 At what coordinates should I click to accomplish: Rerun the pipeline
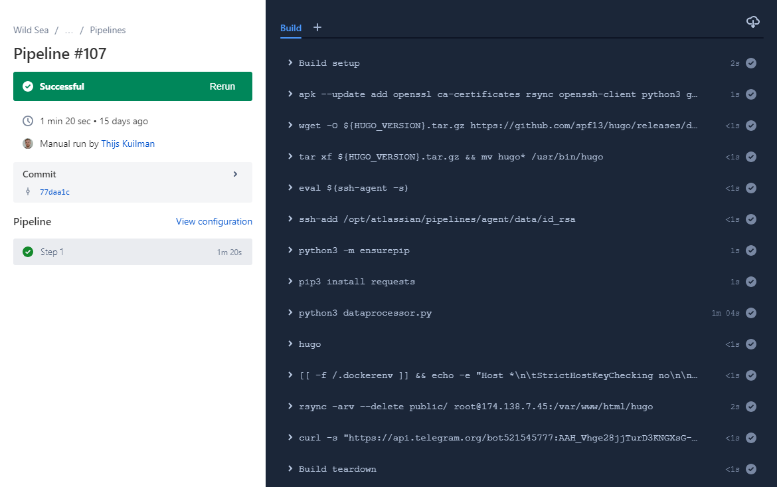[x=222, y=86]
